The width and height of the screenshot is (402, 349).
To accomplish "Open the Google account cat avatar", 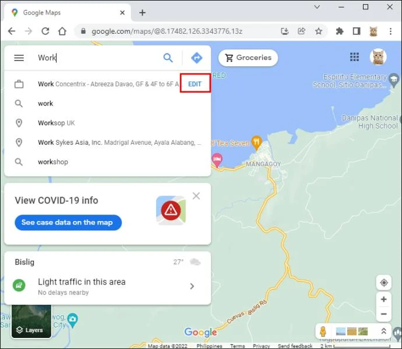I will (378, 57).
